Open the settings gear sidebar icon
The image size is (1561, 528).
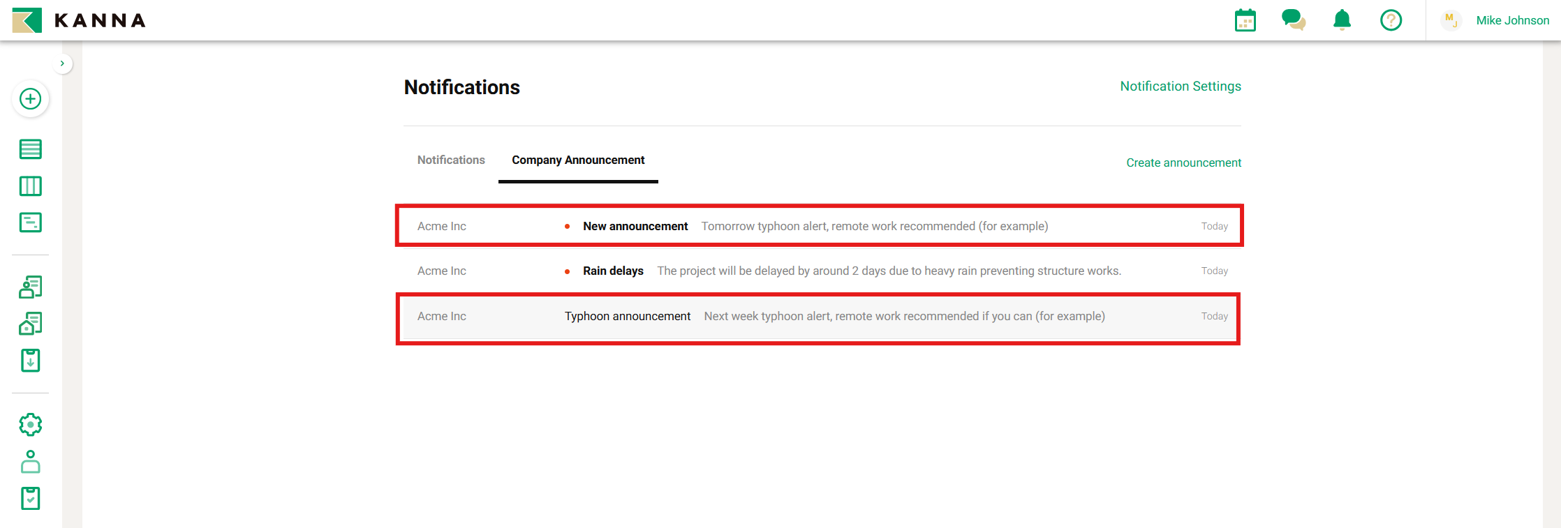[x=30, y=425]
